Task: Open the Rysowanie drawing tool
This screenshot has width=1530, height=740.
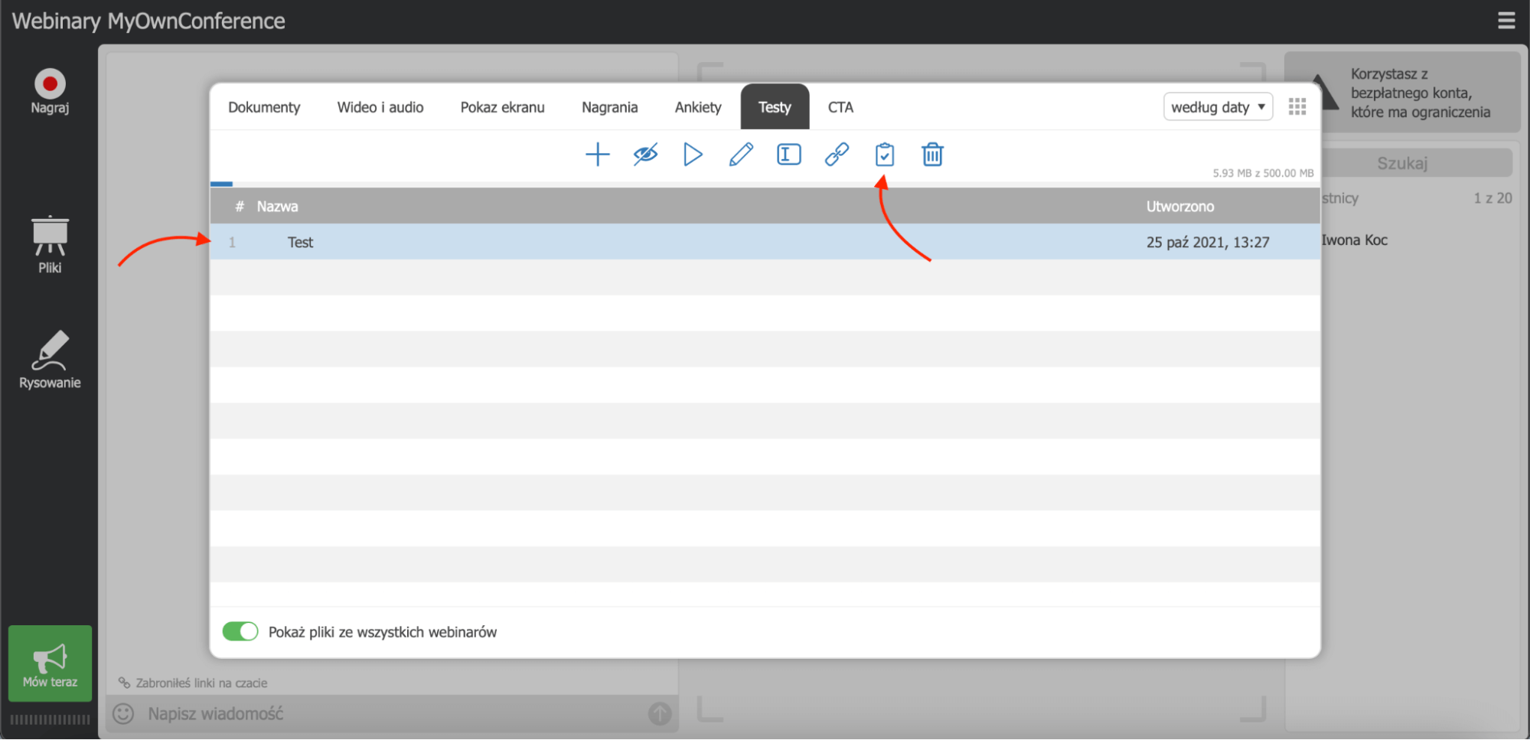Action: [x=50, y=360]
